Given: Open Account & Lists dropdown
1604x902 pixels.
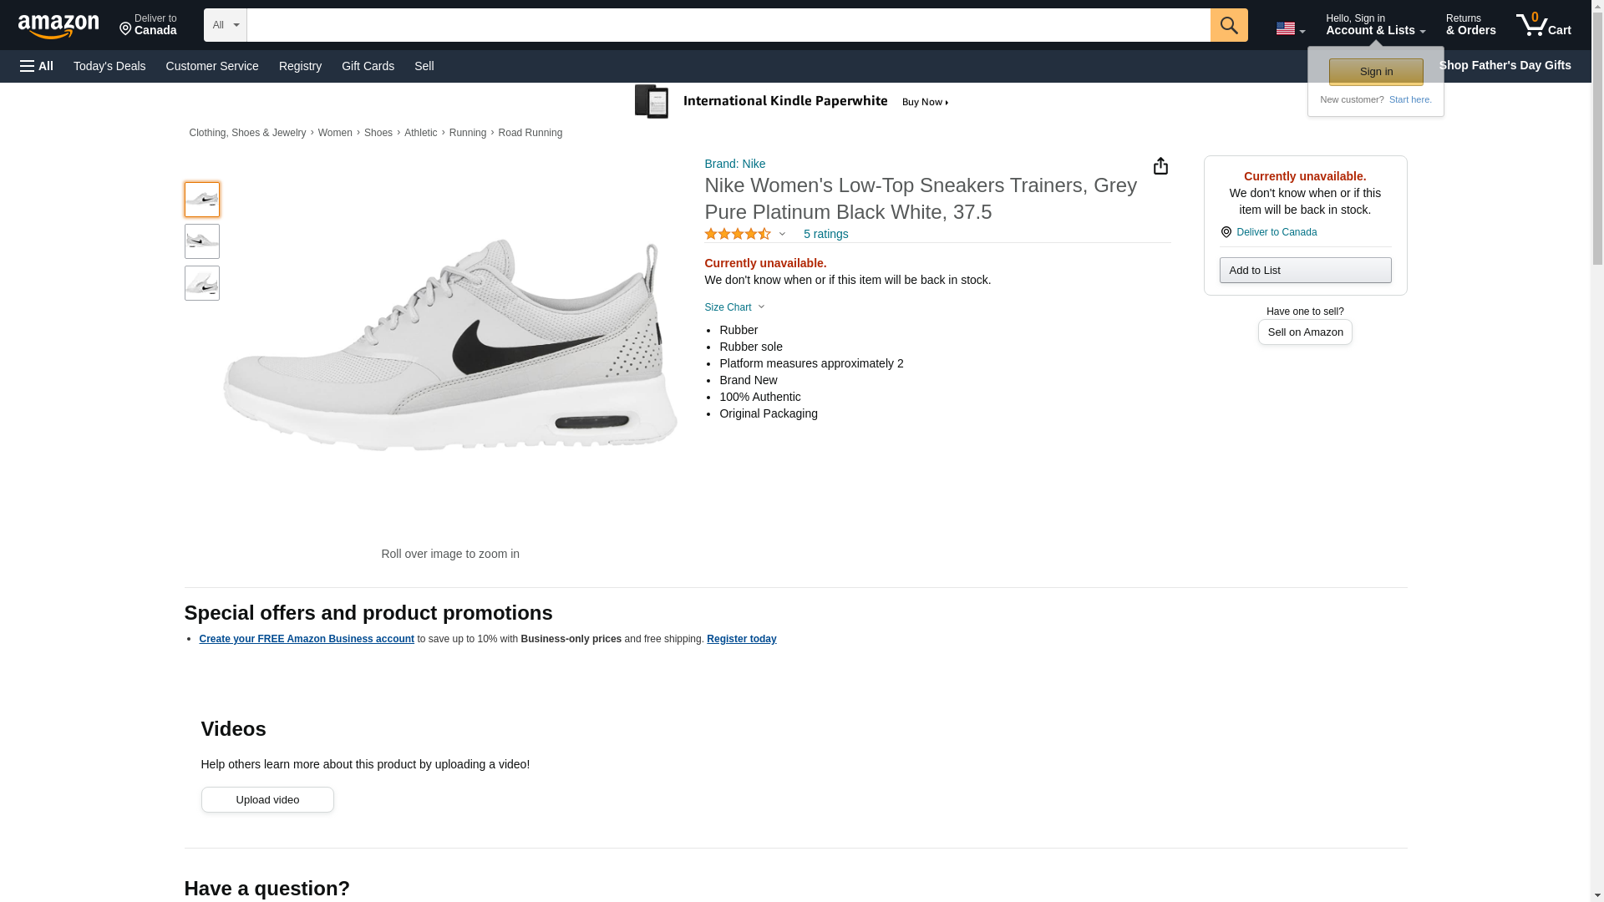Looking at the screenshot, I should pos(1374,25).
